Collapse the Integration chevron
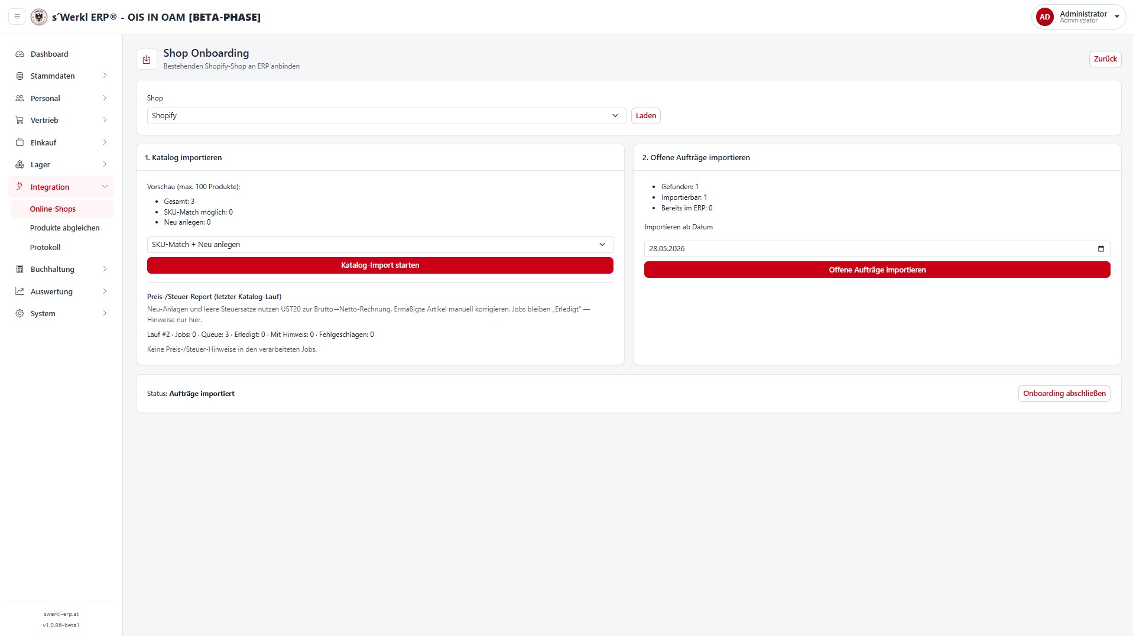This screenshot has width=1133, height=636. (105, 187)
